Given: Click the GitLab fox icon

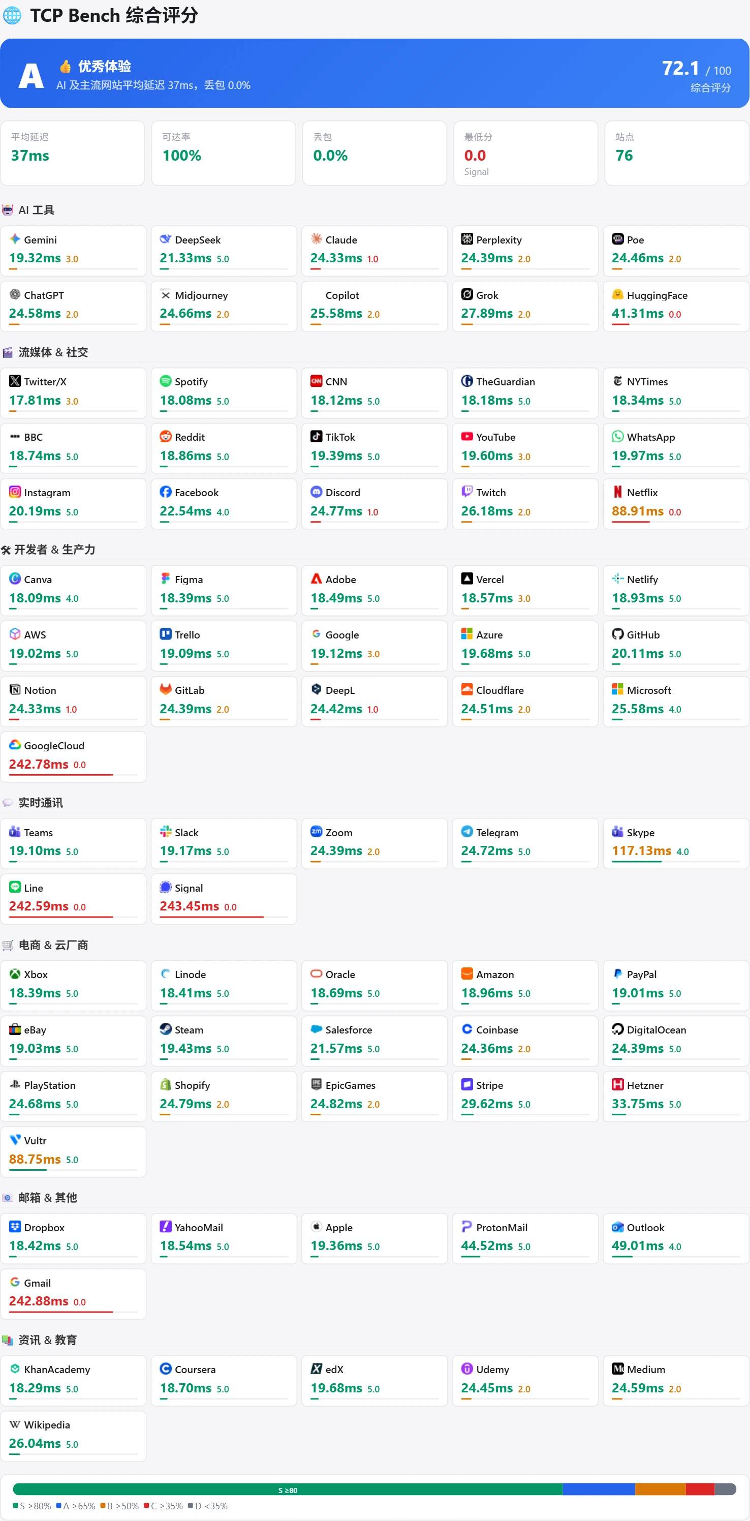Looking at the screenshot, I should [165, 690].
